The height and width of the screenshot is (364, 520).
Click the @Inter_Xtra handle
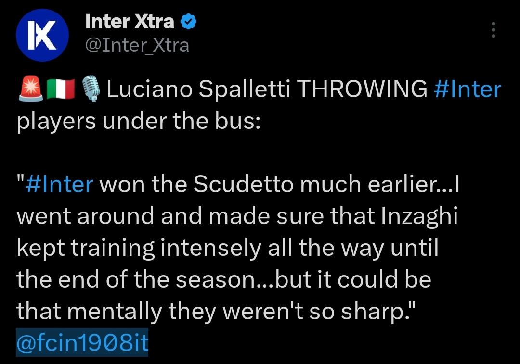(x=137, y=46)
